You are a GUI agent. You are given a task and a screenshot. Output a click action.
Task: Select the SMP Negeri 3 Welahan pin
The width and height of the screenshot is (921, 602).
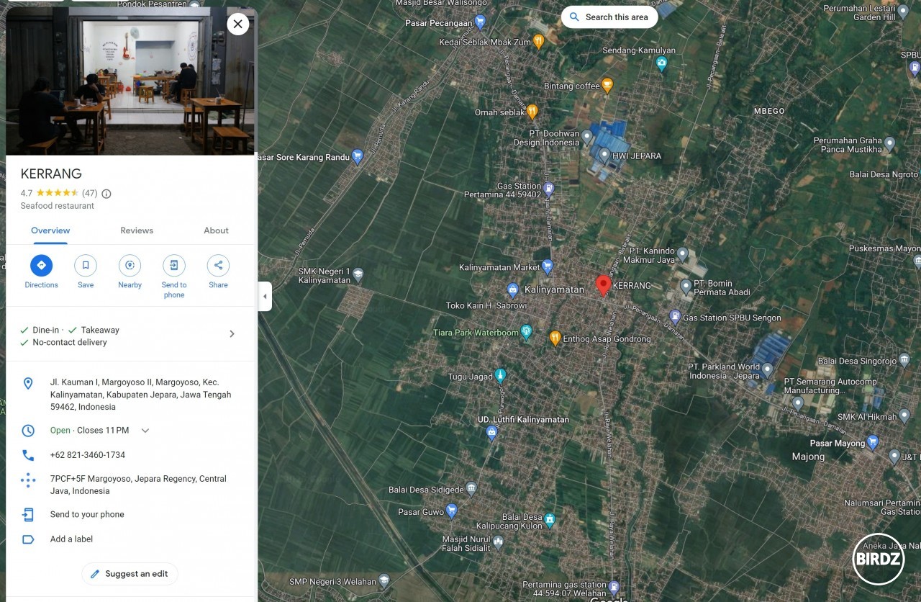click(384, 581)
